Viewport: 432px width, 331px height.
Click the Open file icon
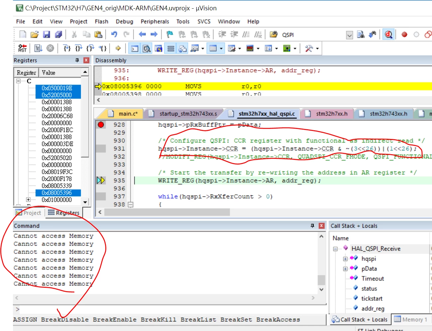35,35
